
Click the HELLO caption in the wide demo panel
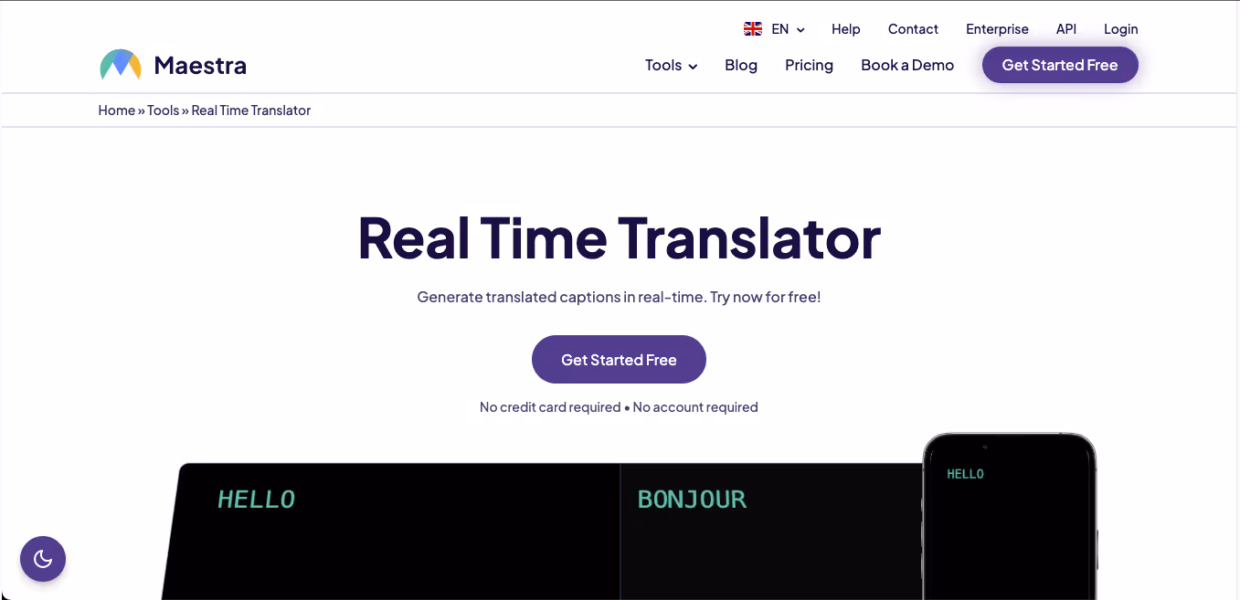pyautogui.click(x=257, y=500)
